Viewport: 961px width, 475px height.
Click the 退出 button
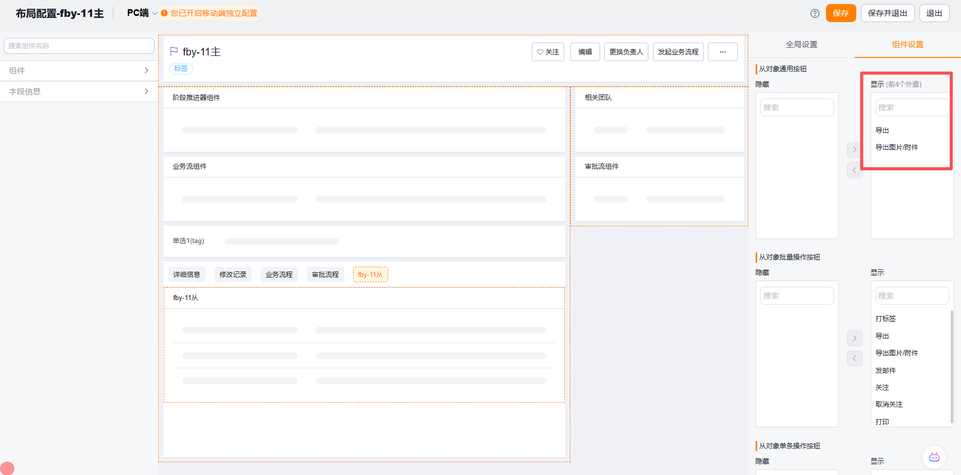934,13
